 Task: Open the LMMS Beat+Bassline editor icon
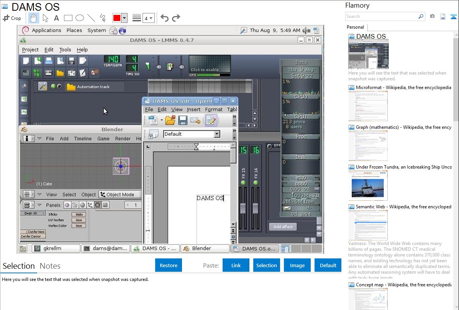pos(37,73)
